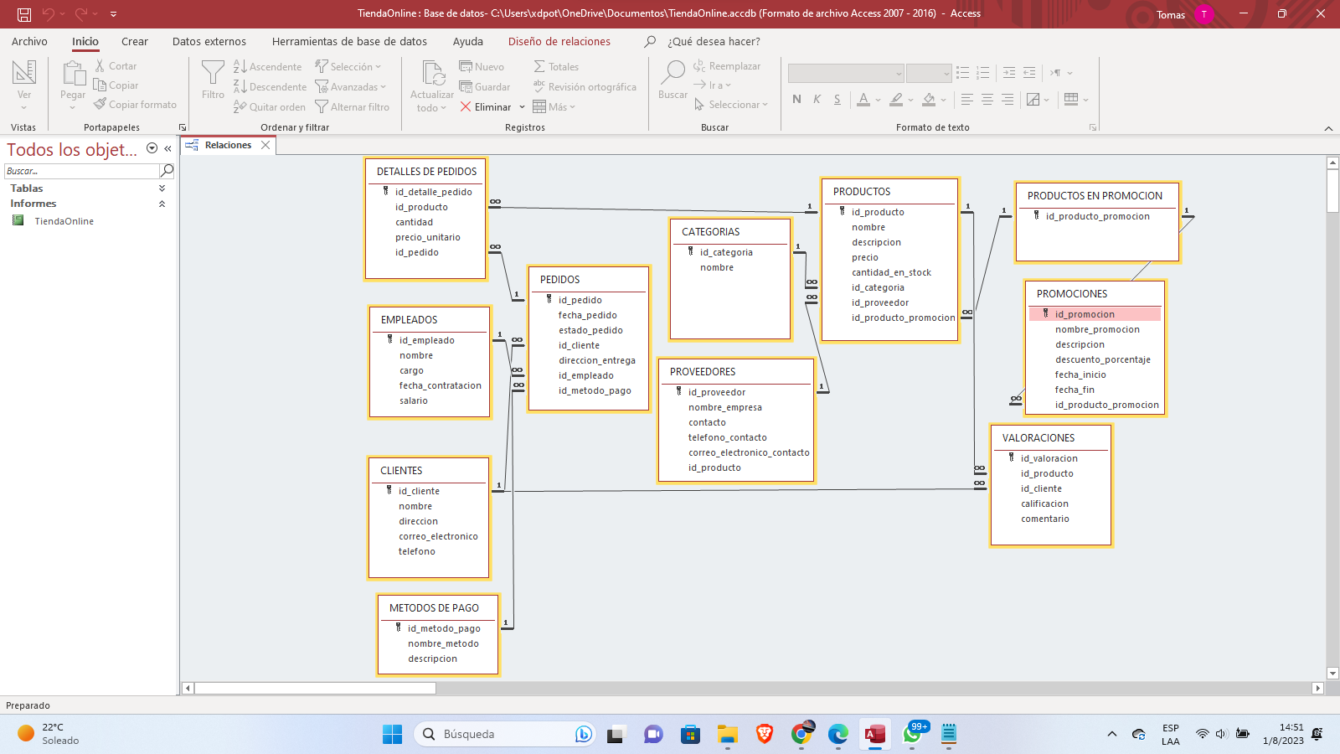Open the Eliminar dropdown arrow
This screenshot has height=754, width=1340.
point(522,107)
